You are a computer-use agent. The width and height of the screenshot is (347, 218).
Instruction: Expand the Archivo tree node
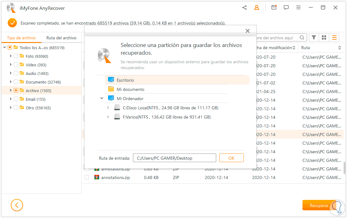coord(10,90)
